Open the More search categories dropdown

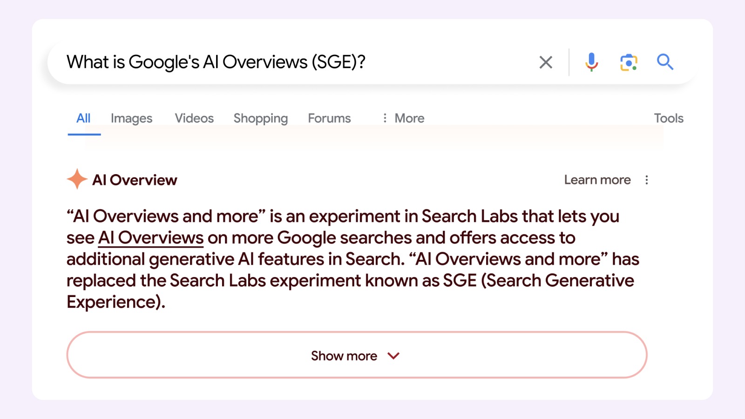[408, 118]
